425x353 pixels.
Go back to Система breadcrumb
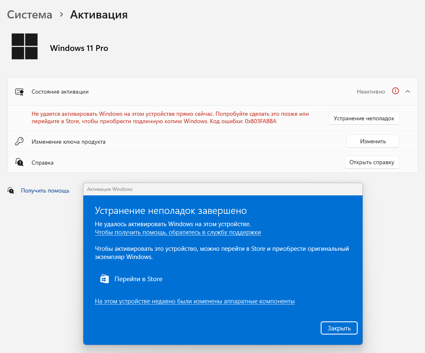30,15
